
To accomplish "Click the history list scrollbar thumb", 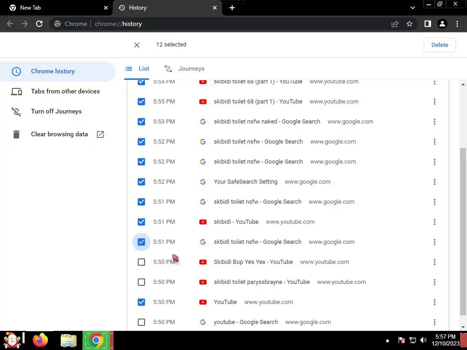I will tap(463, 231).
